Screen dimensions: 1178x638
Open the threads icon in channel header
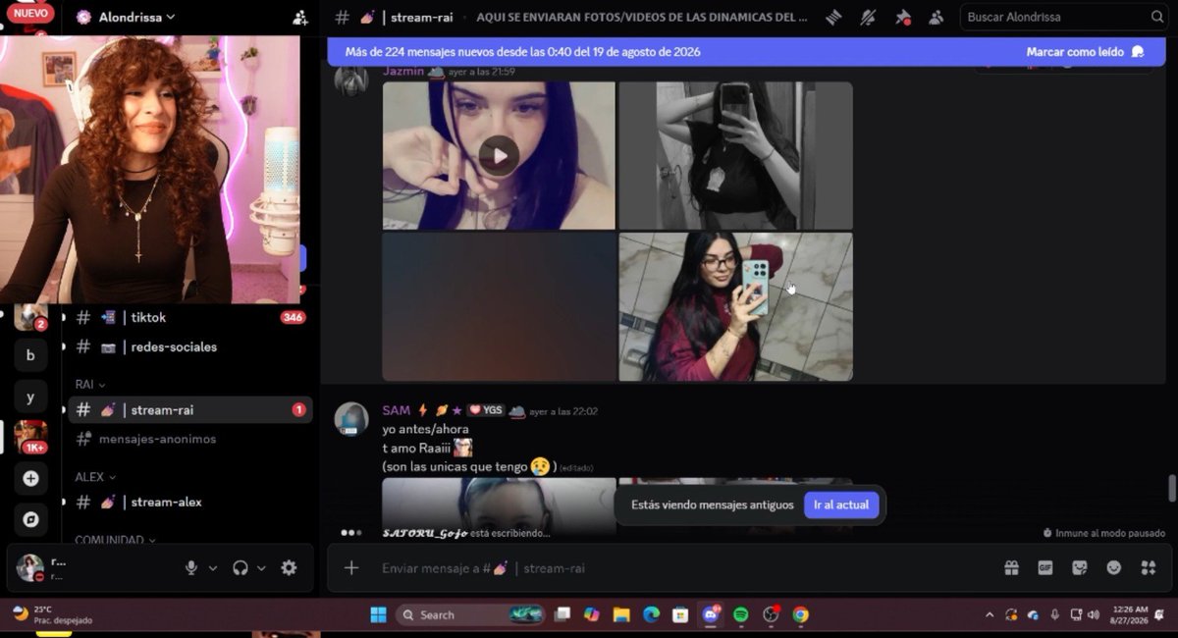tap(834, 17)
